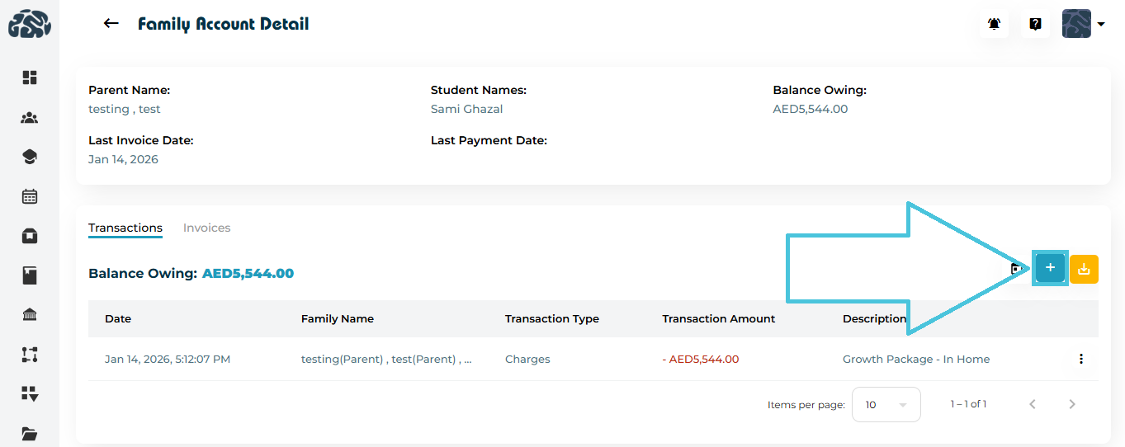Screen dimensions: 1125x447
Task: Open the three-dot menu on the transaction row
Action: (1080, 359)
